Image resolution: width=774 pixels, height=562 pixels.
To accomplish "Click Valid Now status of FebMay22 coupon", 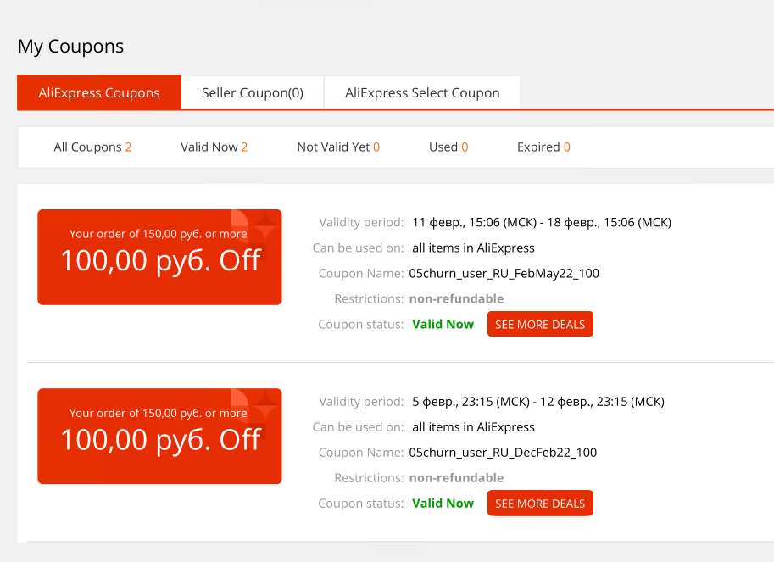I will (x=443, y=324).
